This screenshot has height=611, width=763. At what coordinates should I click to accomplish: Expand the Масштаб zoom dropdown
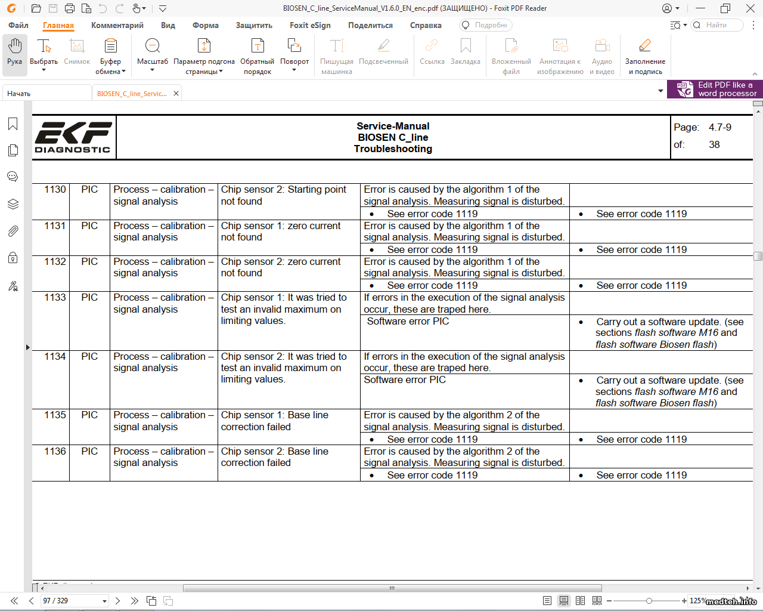click(153, 70)
